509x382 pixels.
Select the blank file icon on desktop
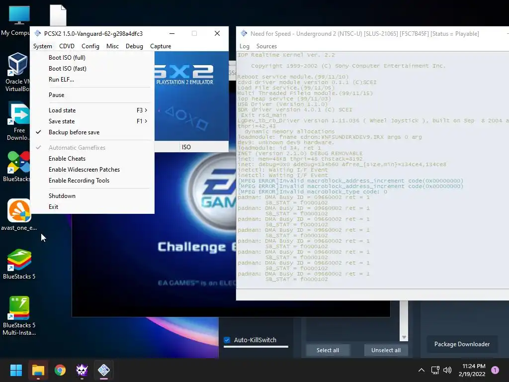click(58, 15)
